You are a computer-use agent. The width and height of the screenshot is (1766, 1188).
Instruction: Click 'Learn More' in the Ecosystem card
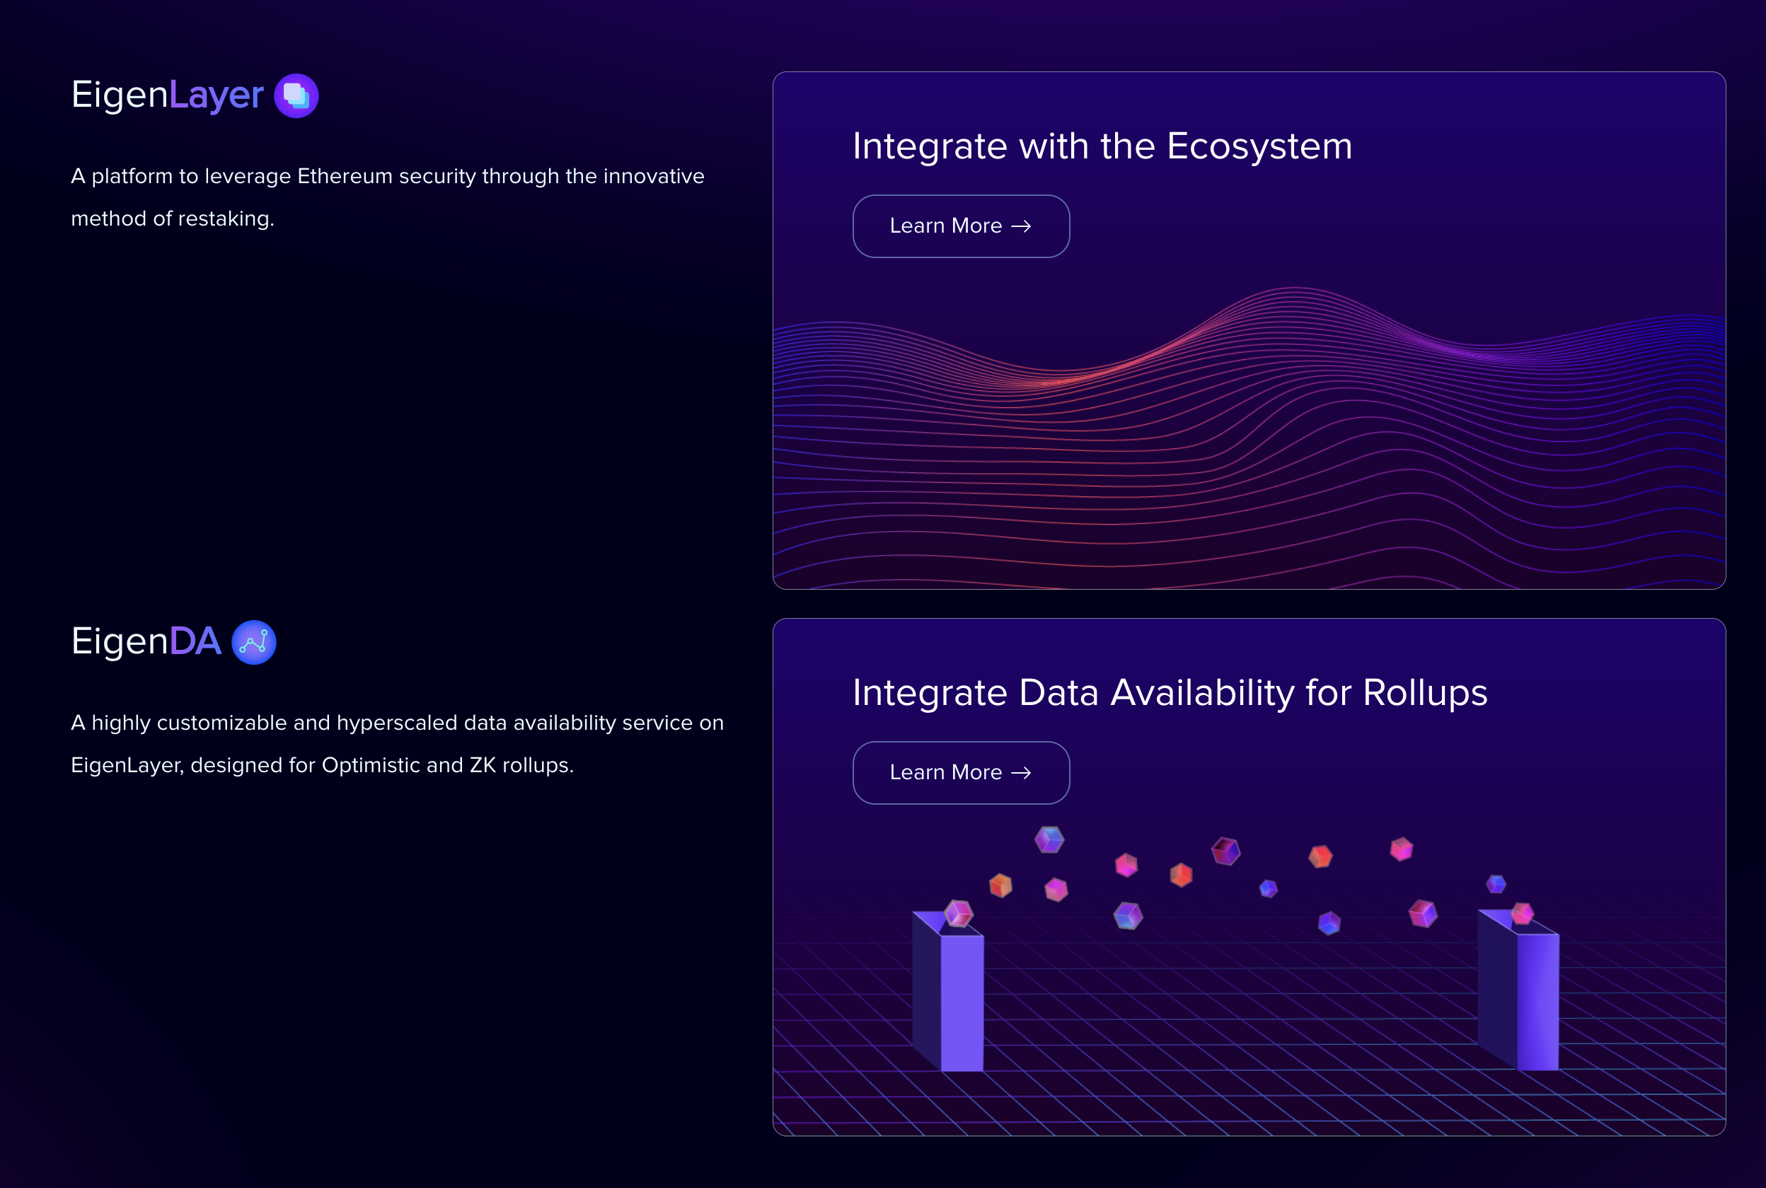[960, 226]
